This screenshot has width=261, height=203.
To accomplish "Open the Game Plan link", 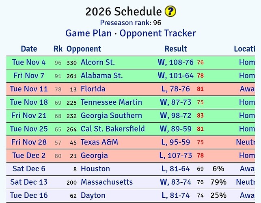I will (88, 33).
